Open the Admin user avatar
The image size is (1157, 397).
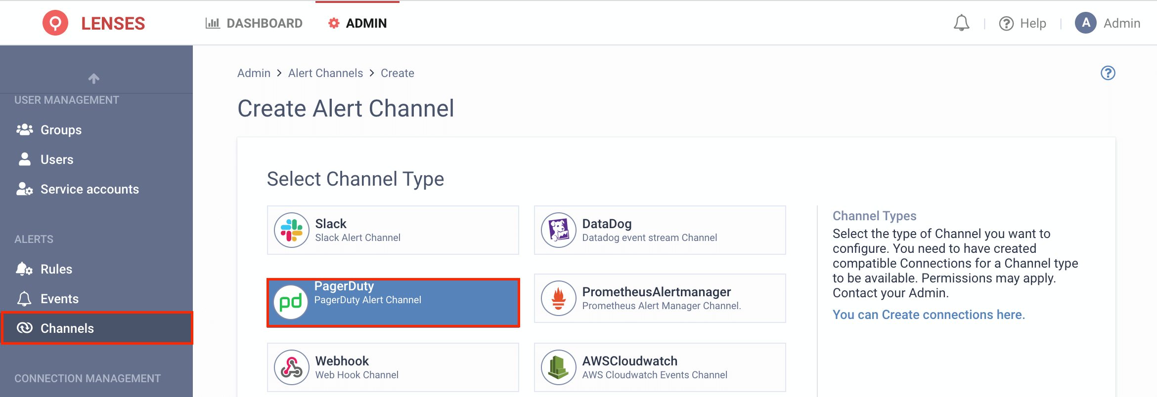click(x=1086, y=23)
